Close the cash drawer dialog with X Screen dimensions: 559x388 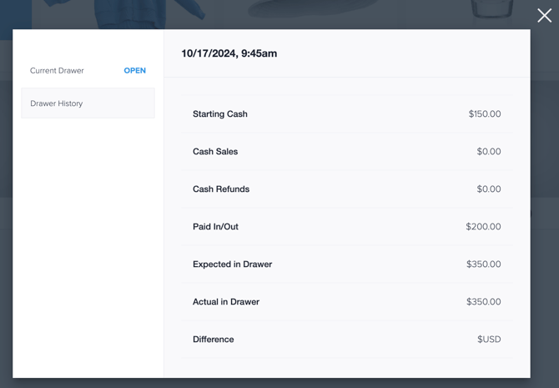tap(544, 16)
